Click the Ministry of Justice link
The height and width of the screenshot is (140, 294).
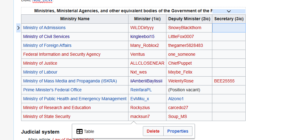(x=40, y=63)
